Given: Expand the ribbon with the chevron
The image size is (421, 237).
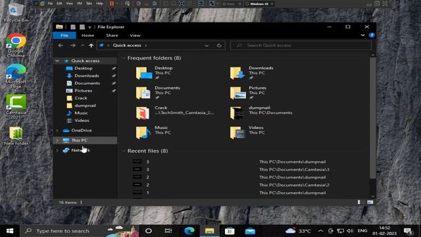Looking at the screenshot, I should click(362, 35).
